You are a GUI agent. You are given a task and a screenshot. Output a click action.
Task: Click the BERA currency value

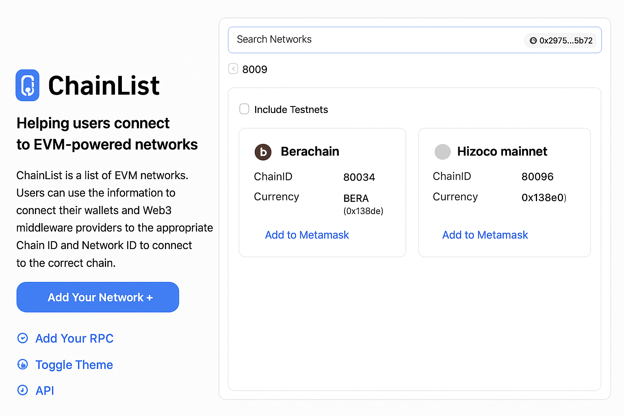tap(356, 198)
